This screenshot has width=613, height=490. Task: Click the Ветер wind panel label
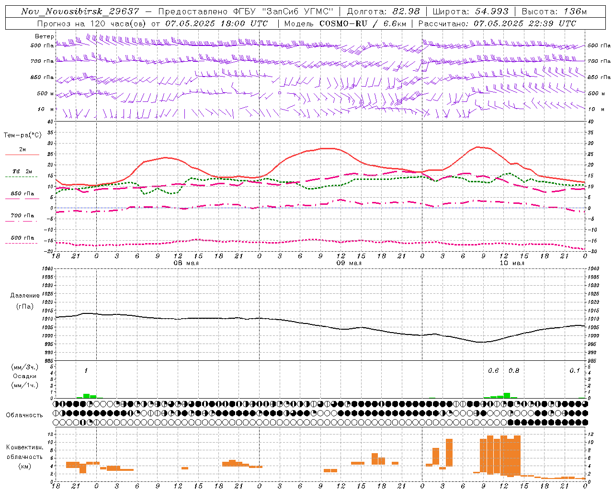pyautogui.click(x=45, y=36)
